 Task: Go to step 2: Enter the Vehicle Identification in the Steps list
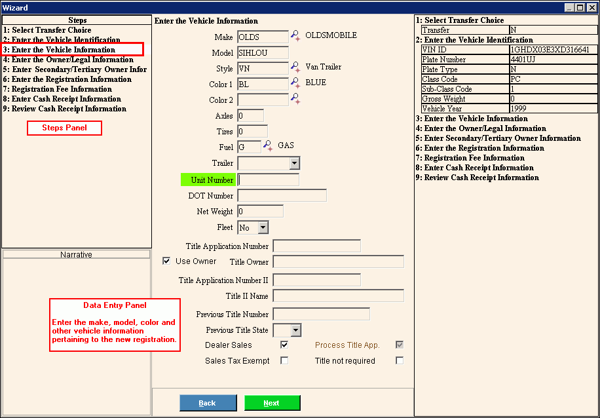tap(62, 40)
